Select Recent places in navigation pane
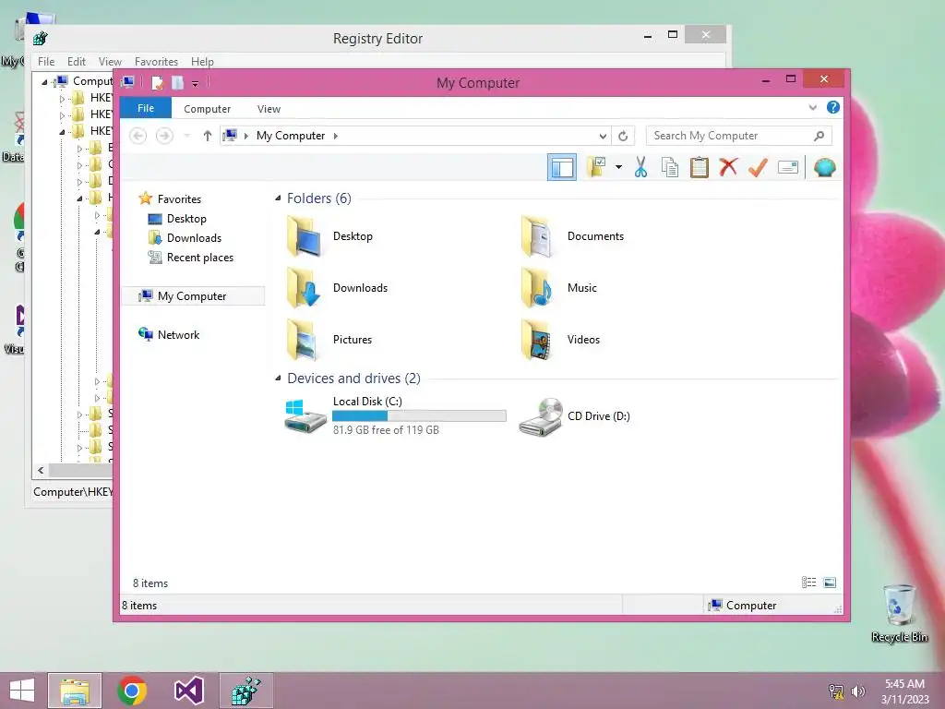The height and width of the screenshot is (709, 945). point(200,258)
